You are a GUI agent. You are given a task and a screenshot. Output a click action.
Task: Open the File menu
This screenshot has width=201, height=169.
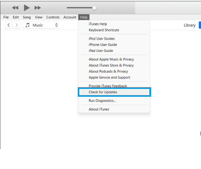pos(6,17)
